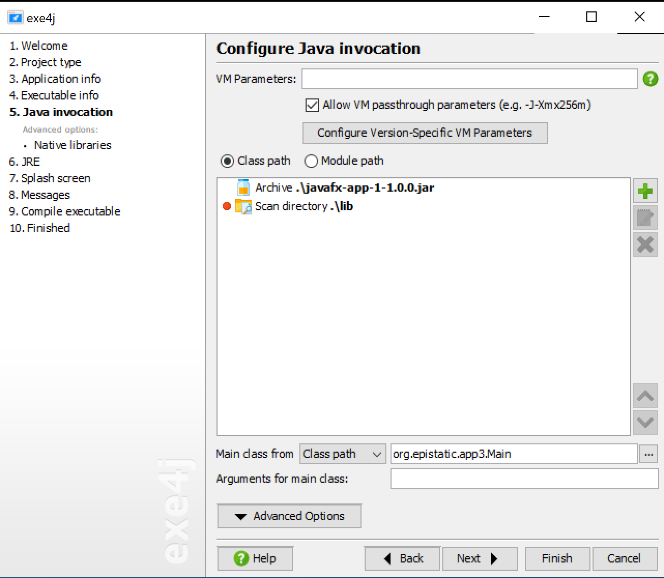664x578 pixels.
Task: Click the Arguments for main class field
Action: [x=524, y=479]
